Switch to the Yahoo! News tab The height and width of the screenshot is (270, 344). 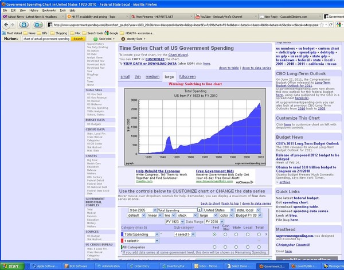(33, 17)
